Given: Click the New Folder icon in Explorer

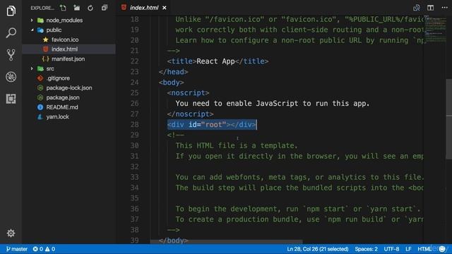Looking at the screenshot, I should [77, 8].
